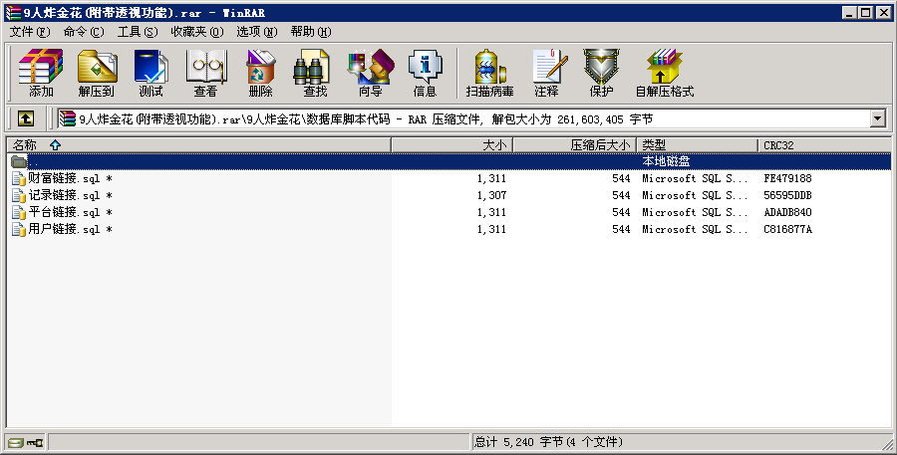Click the 添加 (Add) toolbar icon
Image resolution: width=897 pixels, height=455 pixels.
click(41, 72)
